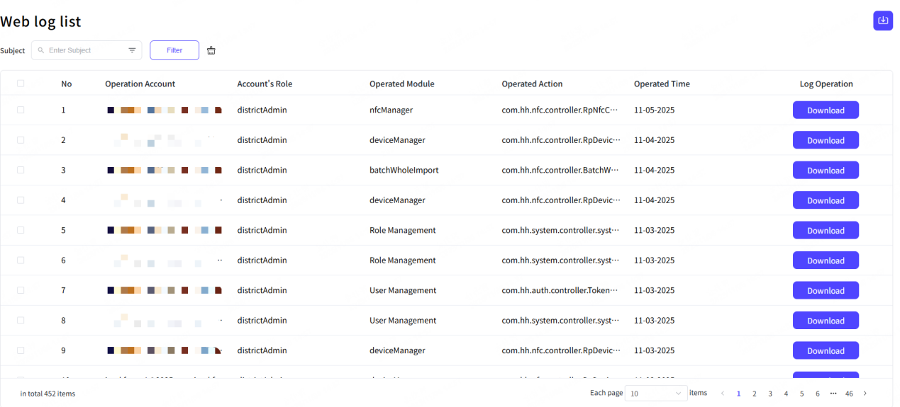Click the export download icon at top right
Screen dimensions: 900x407
coord(882,21)
